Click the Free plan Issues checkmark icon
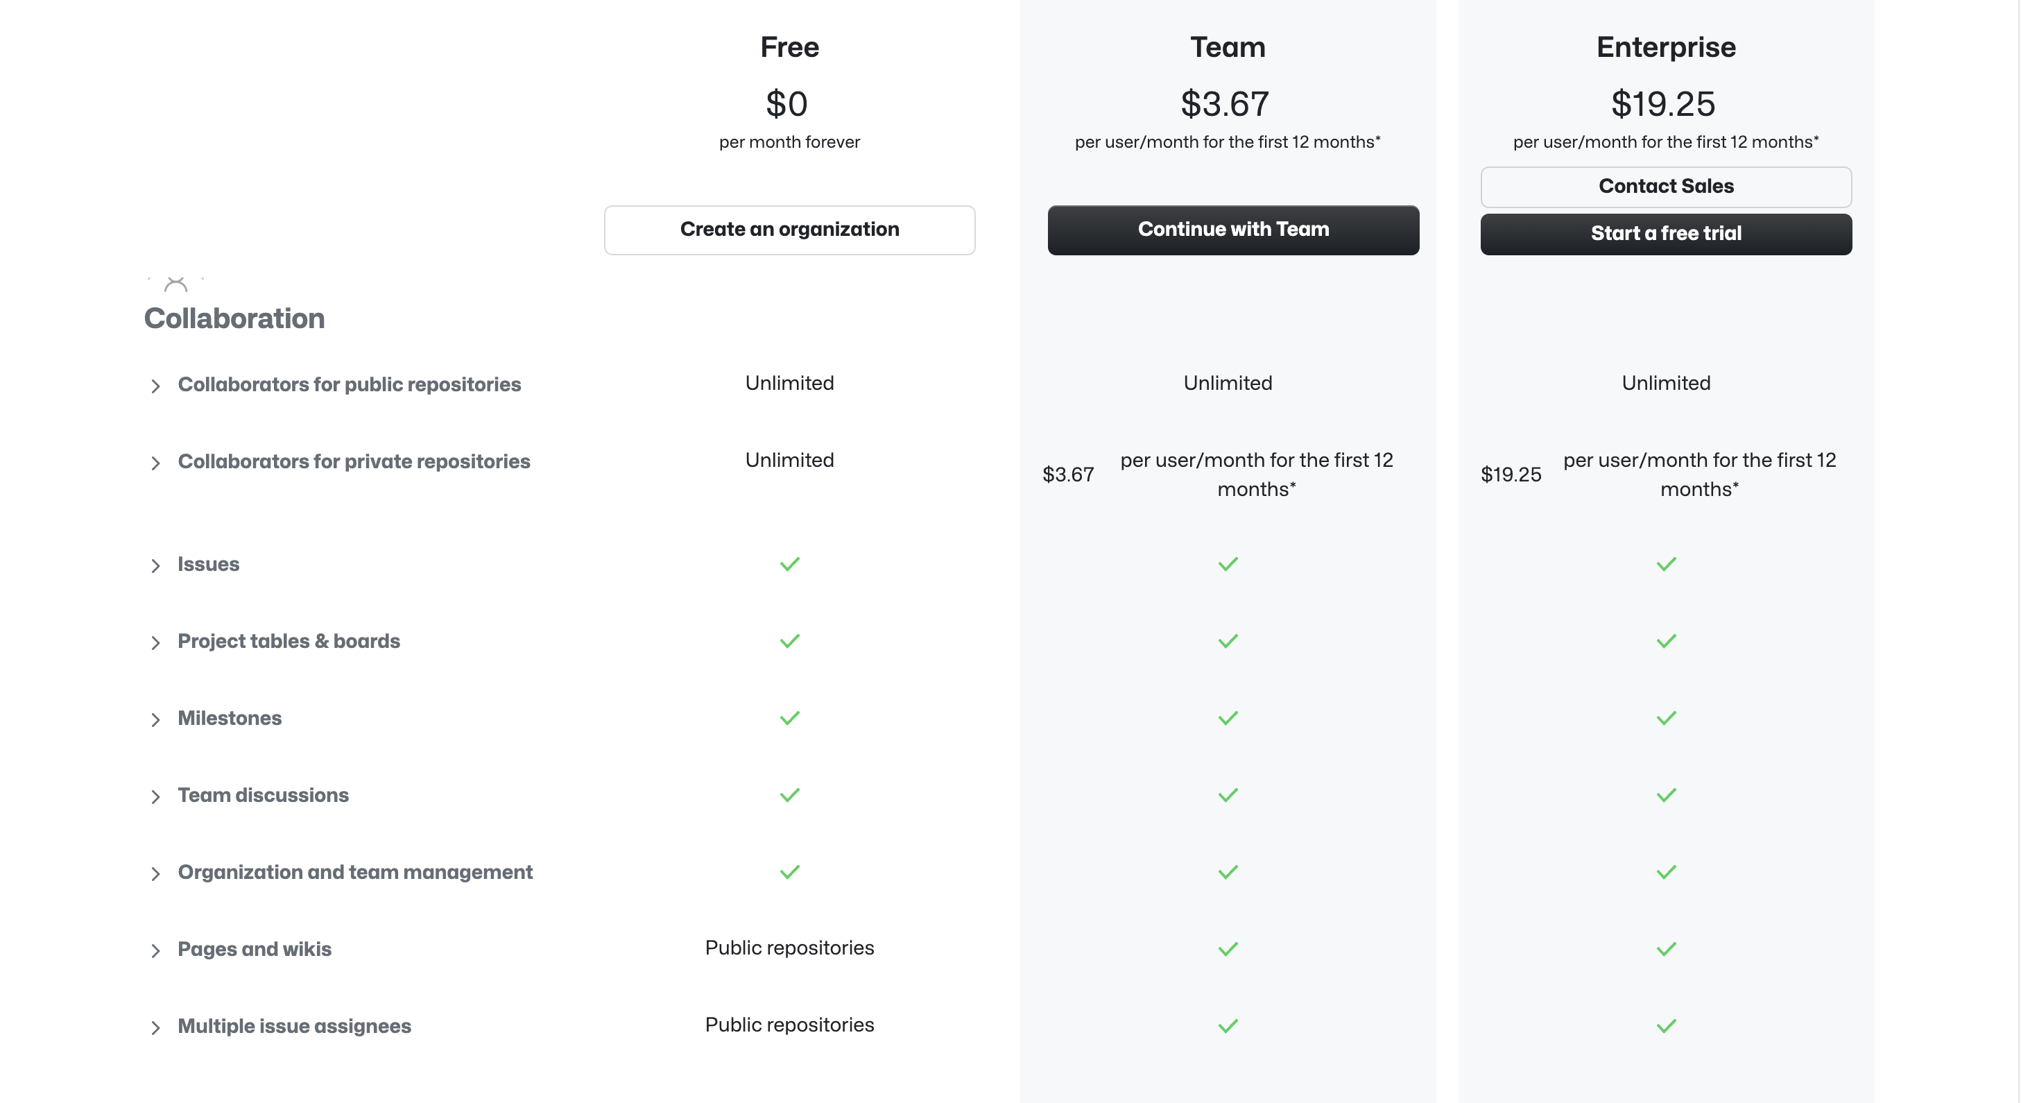Viewport: 2021px width, 1103px height. (789, 563)
